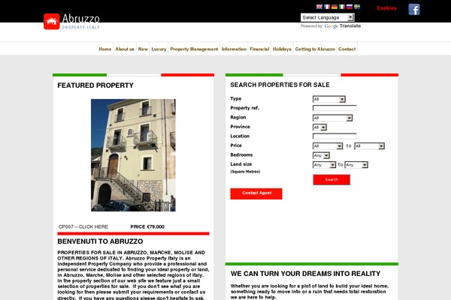
Task: Click the CP007 – CLICK HERE link
Action: 83,226
